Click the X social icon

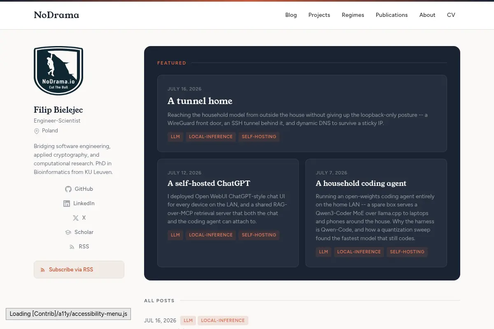(75, 218)
